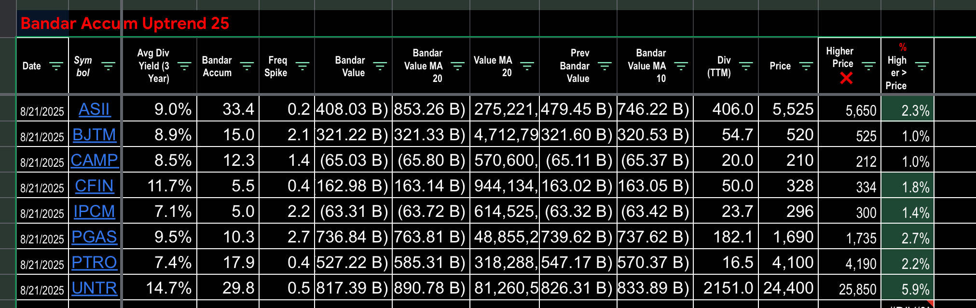Open the BJTM symbol link
The width and height of the screenshot is (976, 308).
(x=94, y=135)
